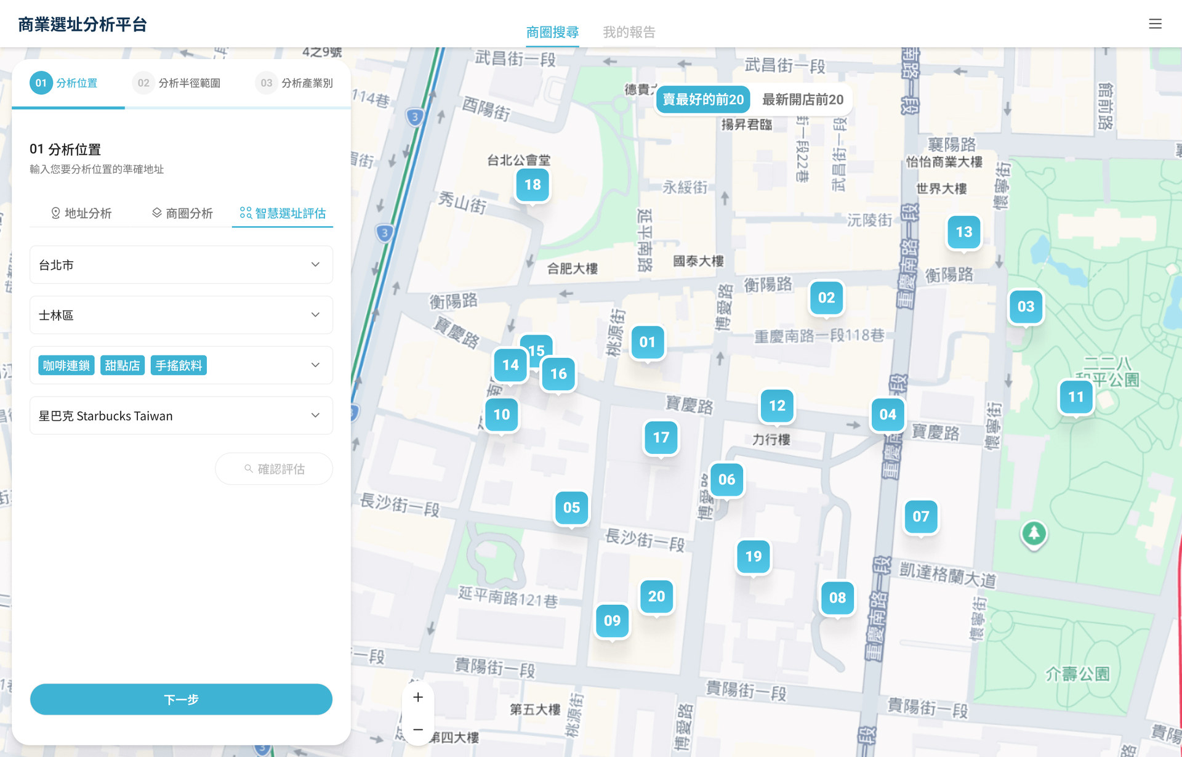The width and height of the screenshot is (1182, 757).
Task: Click the 商業選址分析平台 logo title
Action: coord(82,25)
